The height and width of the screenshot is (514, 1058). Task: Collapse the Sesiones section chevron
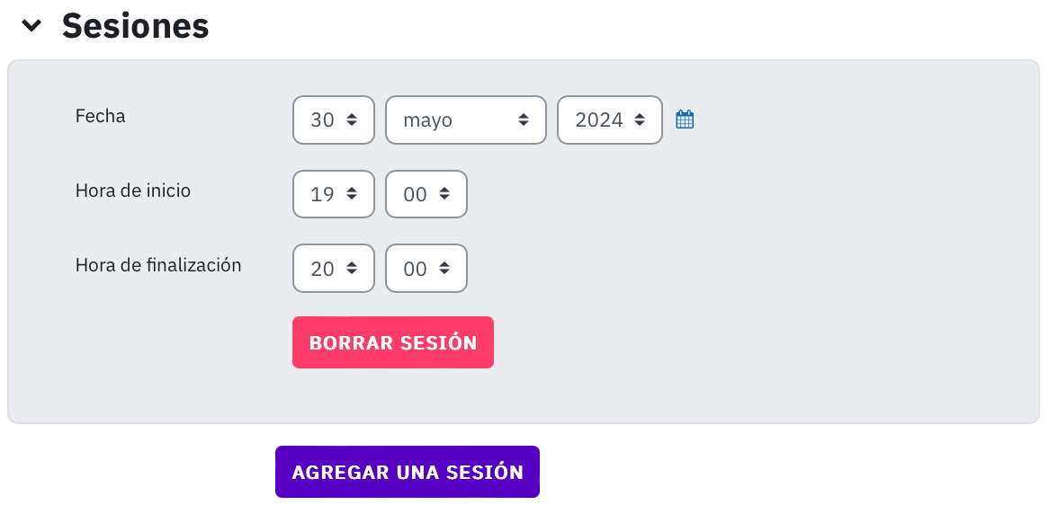click(x=31, y=26)
